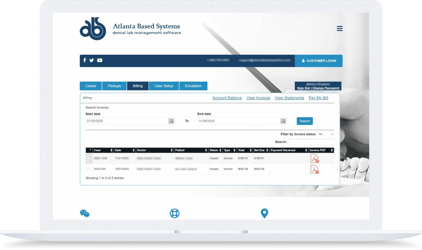Sort table by Payment Received column

[x=289, y=150]
